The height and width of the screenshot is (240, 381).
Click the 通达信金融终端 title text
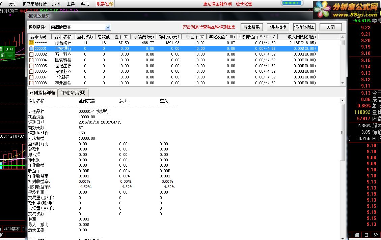tap(217, 4)
